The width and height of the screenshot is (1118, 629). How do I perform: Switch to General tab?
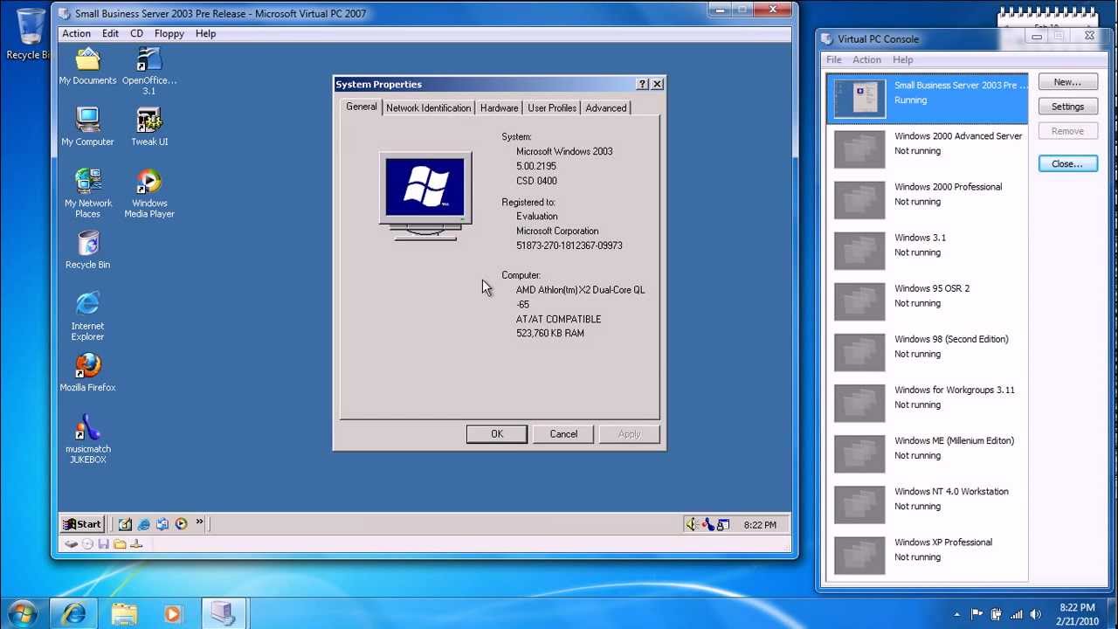click(x=361, y=107)
